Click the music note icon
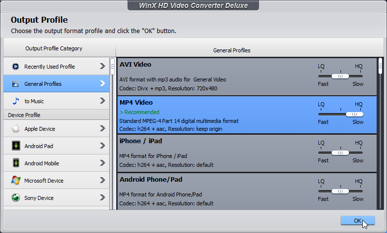Screen dimensions: 387x233 pos(15,101)
